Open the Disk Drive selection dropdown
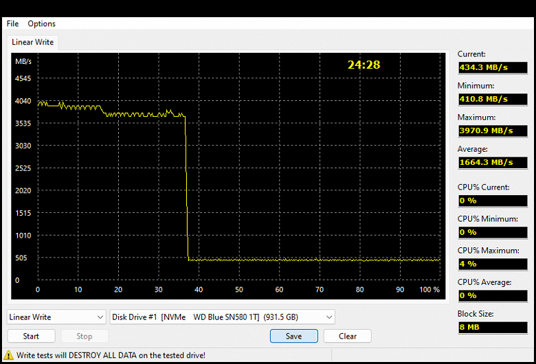Image resolution: width=536 pixels, height=364 pixels. 222,317
